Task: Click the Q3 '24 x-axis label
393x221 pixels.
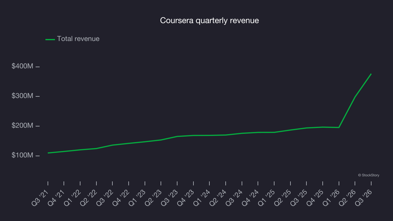Action: click(234, 197)
